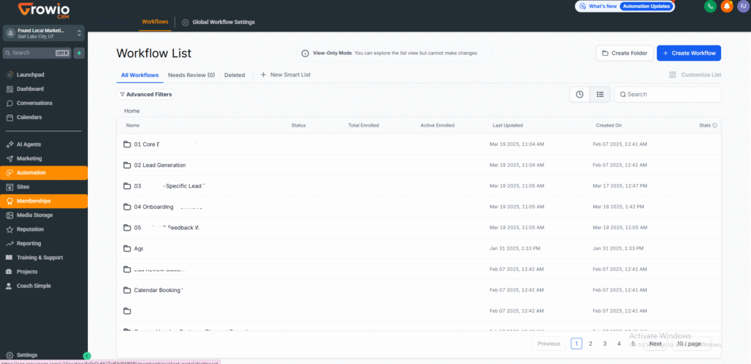
Task: Click Total Enrolled column header
Action: (364, 125)
